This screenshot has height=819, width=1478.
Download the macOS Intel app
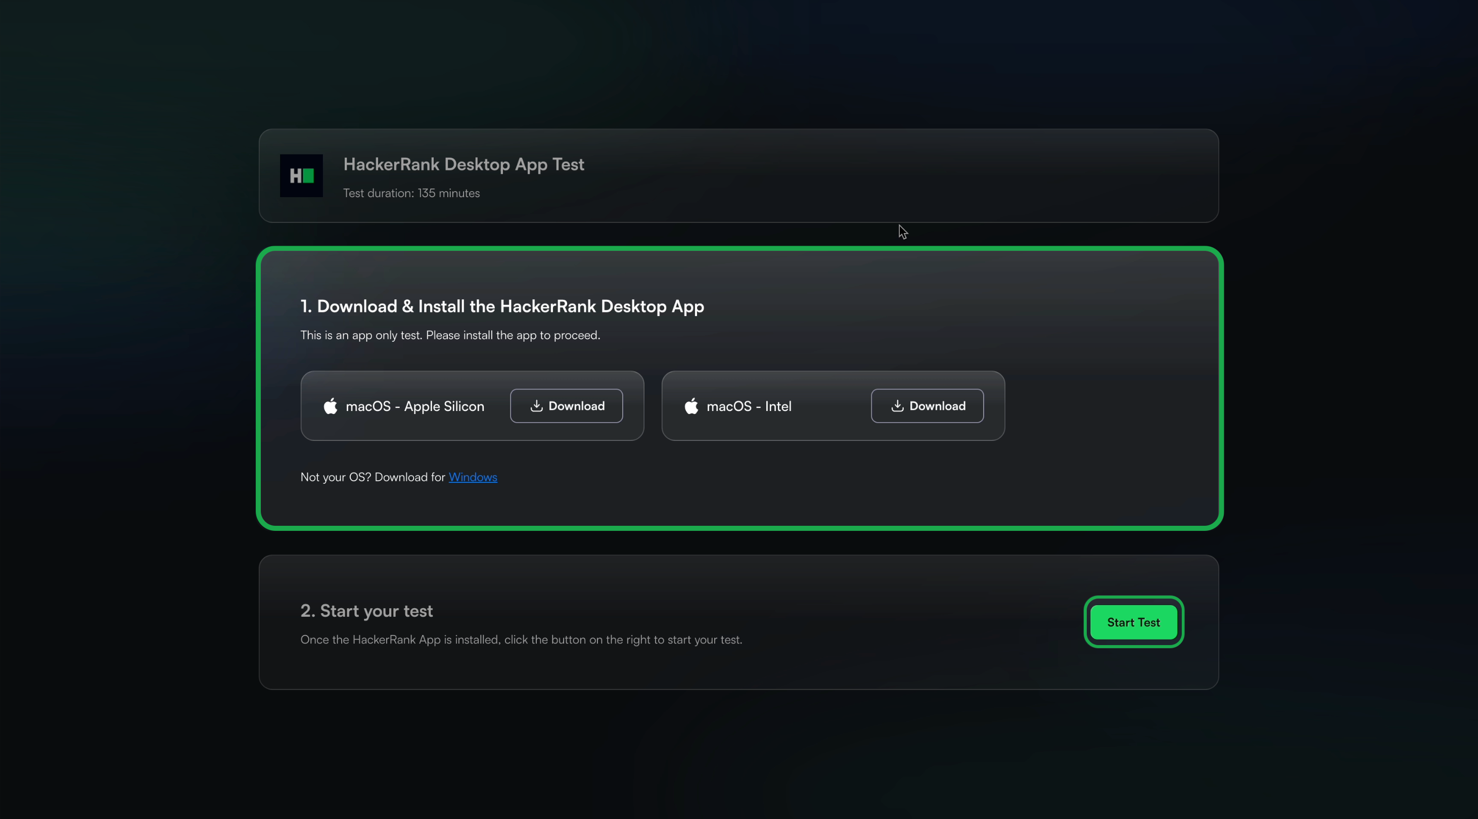click(x=927, y=406)
